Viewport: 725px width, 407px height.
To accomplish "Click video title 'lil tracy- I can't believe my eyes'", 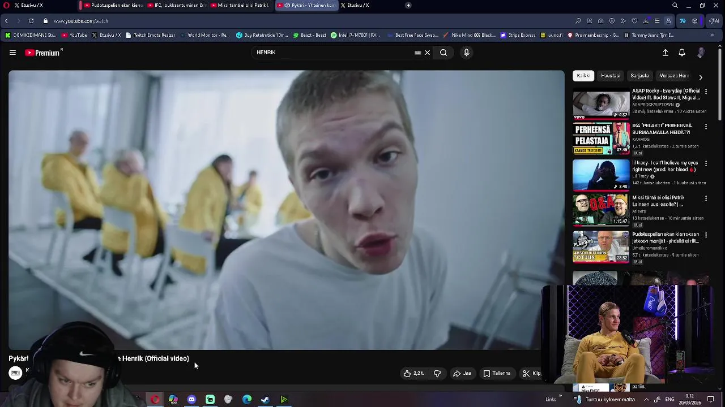I will coord(665,166).
